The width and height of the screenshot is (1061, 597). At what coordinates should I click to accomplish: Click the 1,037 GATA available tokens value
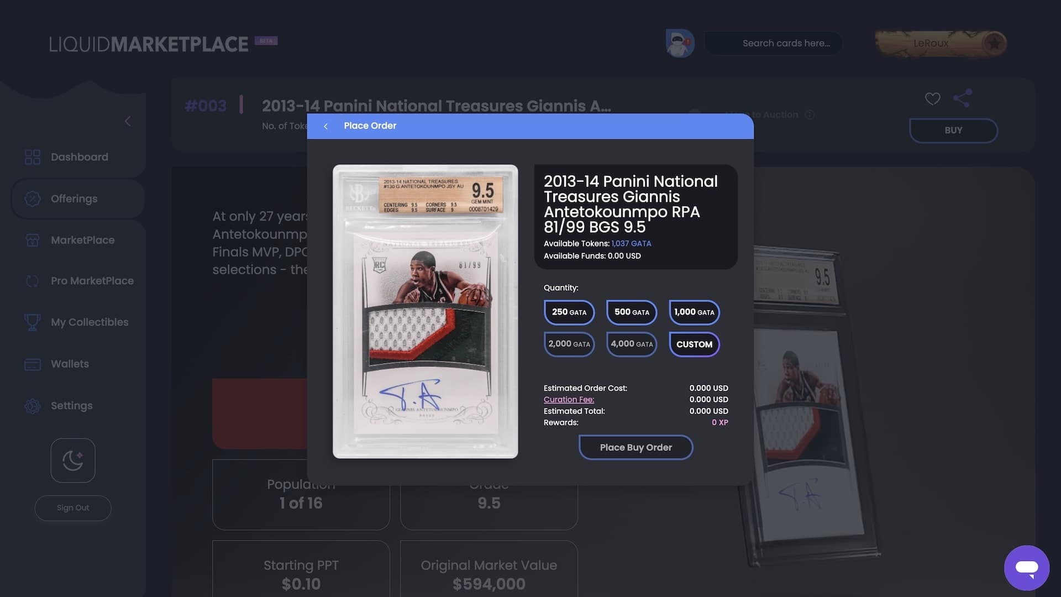point(631,244)
